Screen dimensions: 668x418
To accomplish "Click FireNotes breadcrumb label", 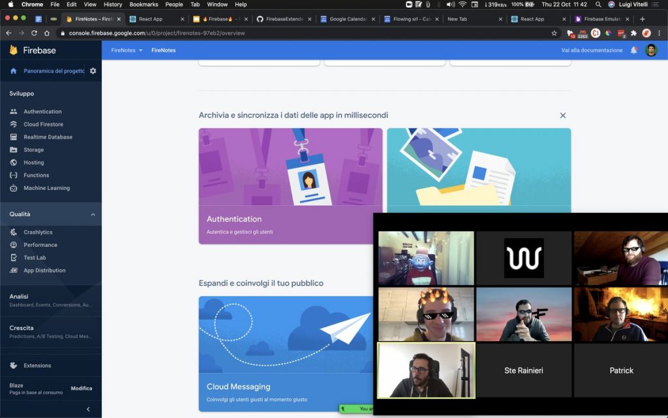I will 163,50.
